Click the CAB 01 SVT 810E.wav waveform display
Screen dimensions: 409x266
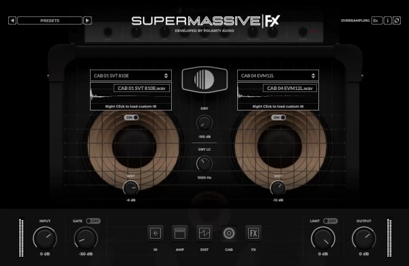(x=131, y=96)
